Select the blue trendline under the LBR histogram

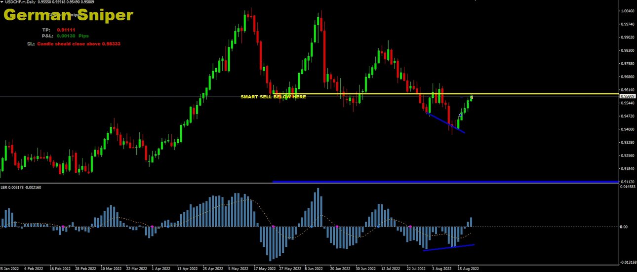(448, 247)
